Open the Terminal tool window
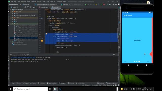Screen dimensions: 162x91 (x=71, y=83)
